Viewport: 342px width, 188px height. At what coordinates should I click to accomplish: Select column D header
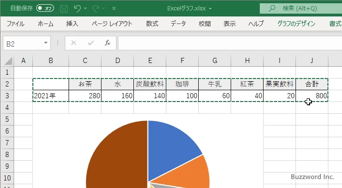click(117, 61)
